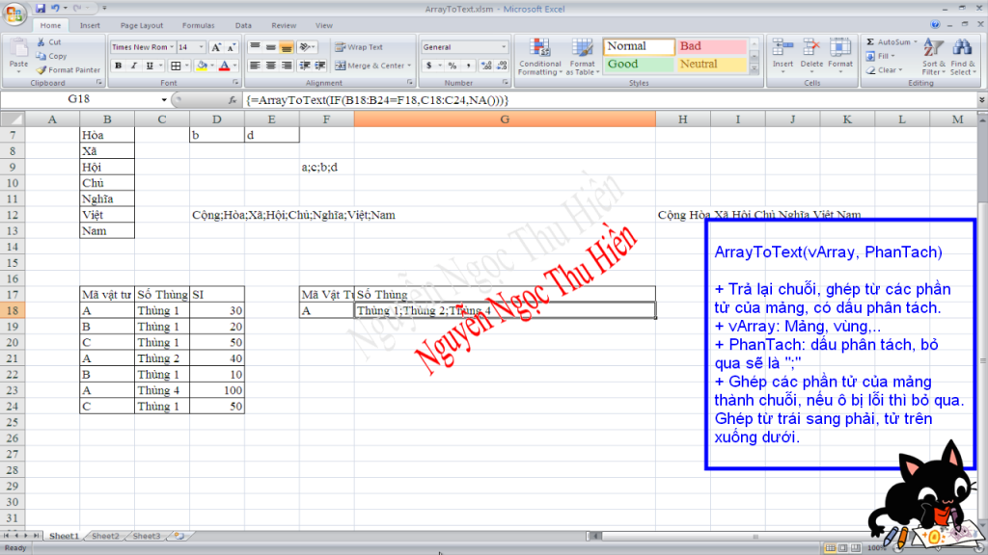Open the Sheet2 worksheet tab
The image size is (988, 555).
[x=105, y=536]
